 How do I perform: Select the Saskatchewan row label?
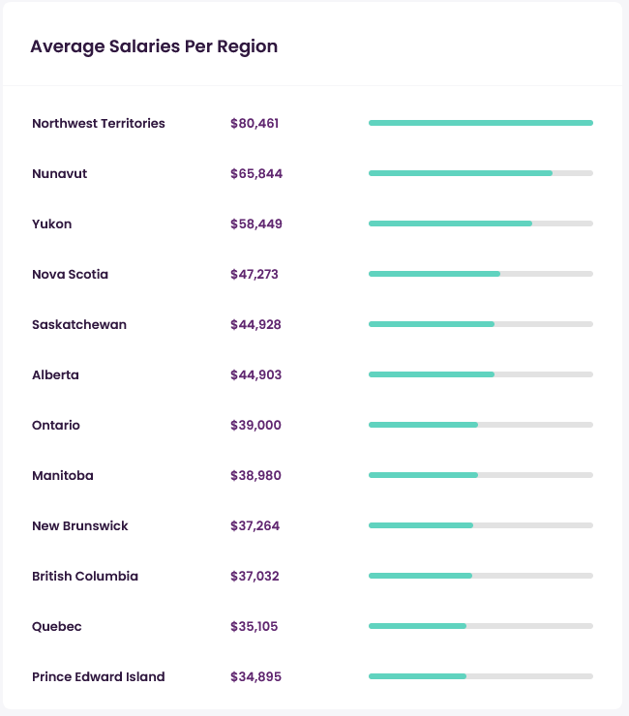[x=79, y=324]
